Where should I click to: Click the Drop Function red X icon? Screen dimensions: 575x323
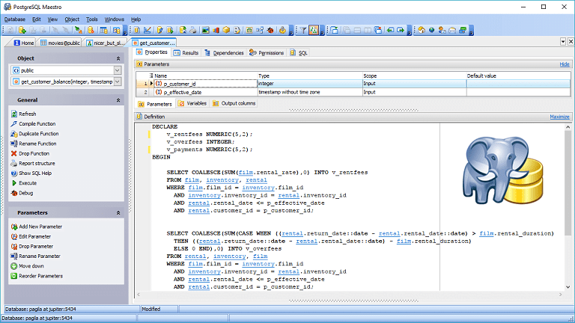click(14, 153)
